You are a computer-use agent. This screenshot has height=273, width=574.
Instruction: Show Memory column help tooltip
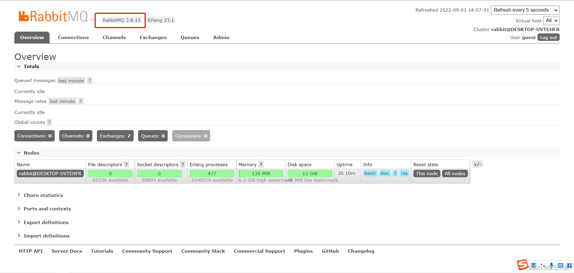click(261, 164)
